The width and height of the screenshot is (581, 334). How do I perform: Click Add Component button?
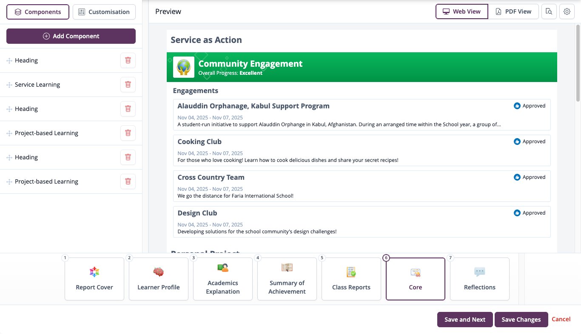click(x=71, y=36)
